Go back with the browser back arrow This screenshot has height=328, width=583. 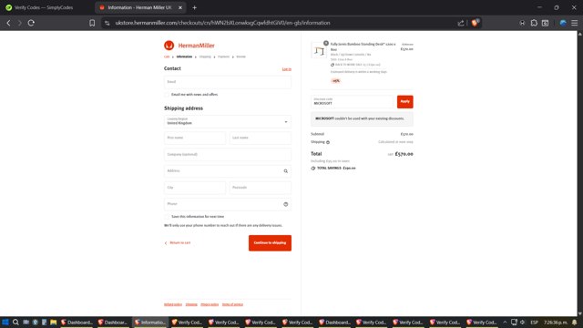pos(8,23)
